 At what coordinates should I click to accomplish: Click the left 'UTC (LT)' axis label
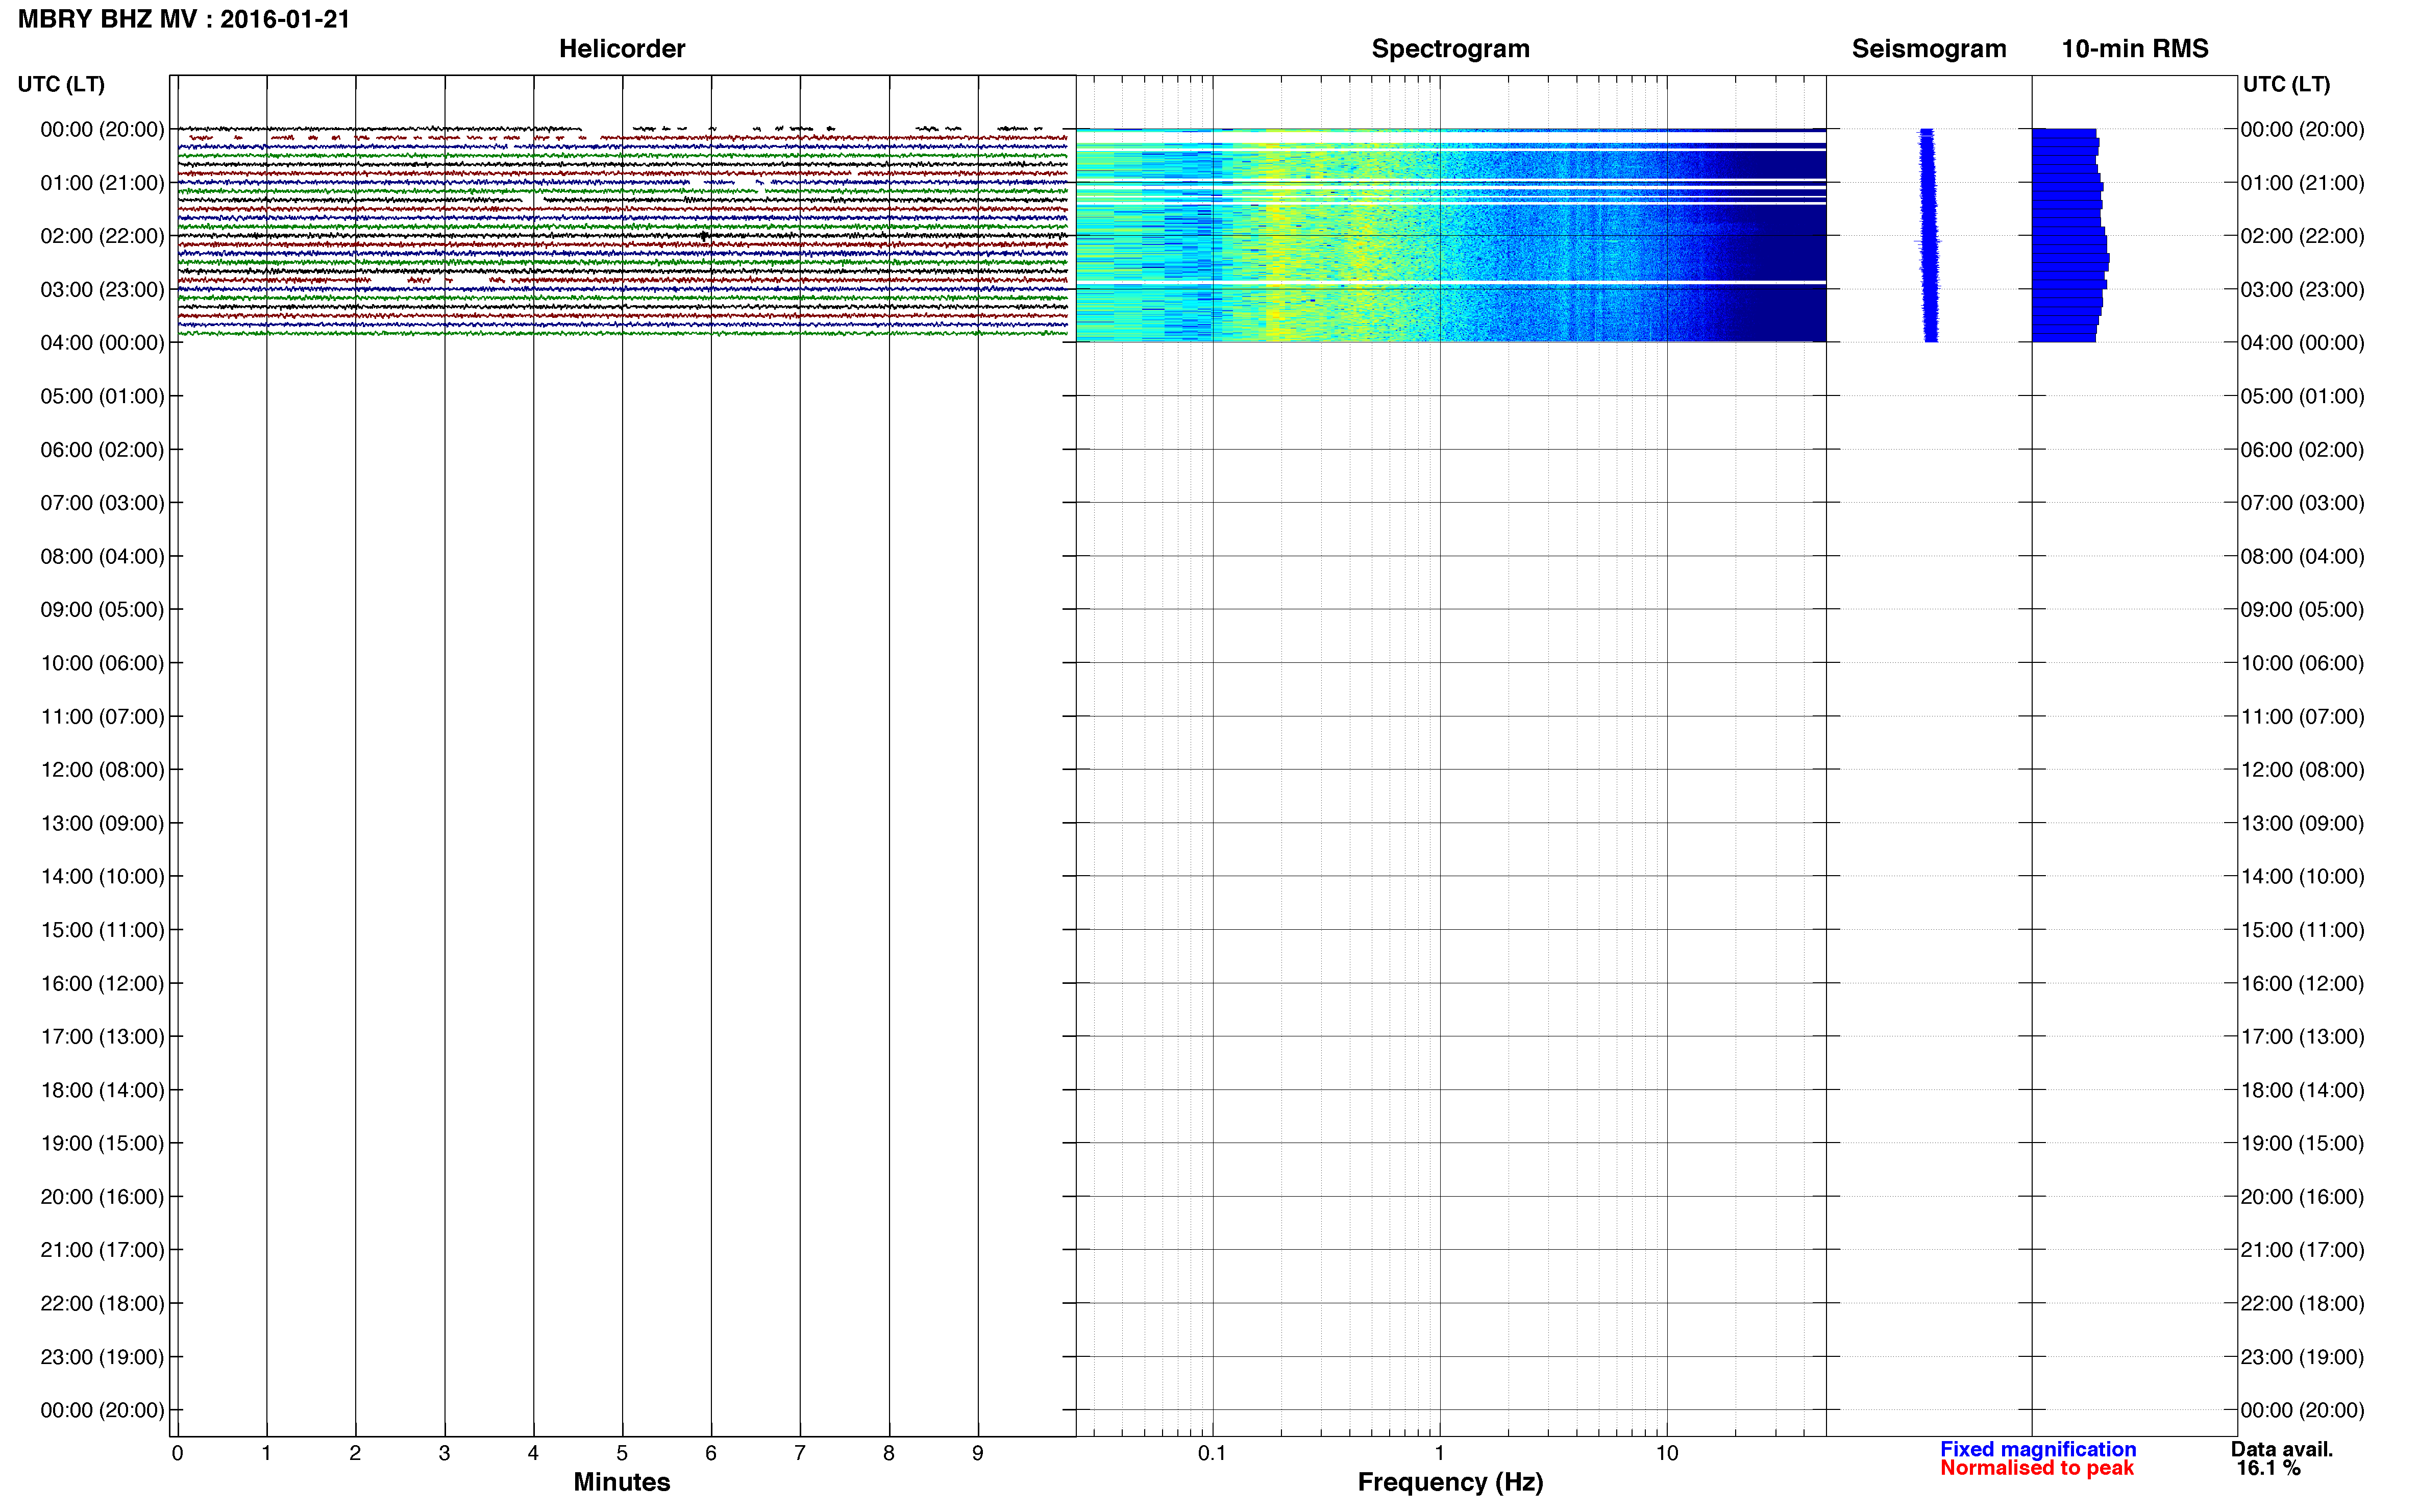(61, 84)
